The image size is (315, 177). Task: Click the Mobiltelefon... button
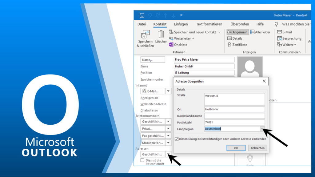click(153, 143)
